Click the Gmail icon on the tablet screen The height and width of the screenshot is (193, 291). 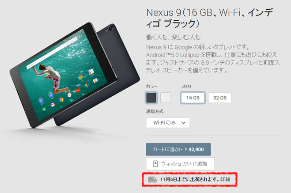[x=53, y=105]
